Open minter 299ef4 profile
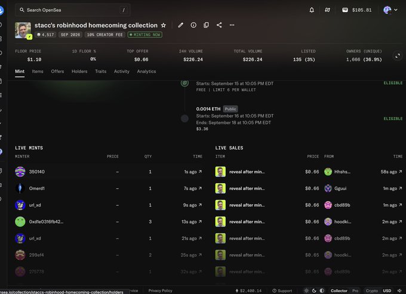The width and height of the screenshot is (406, 294). [36, 255]
